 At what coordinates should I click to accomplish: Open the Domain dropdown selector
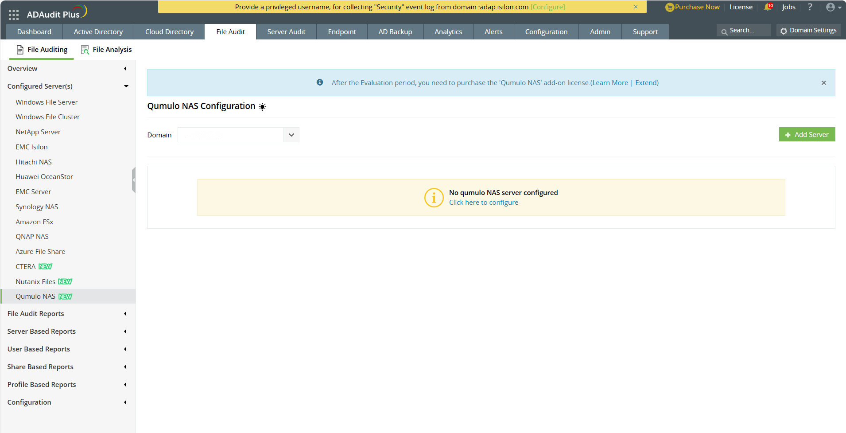[291, 134]
